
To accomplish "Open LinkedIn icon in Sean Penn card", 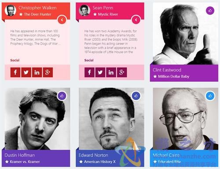I will pos(111,72).
